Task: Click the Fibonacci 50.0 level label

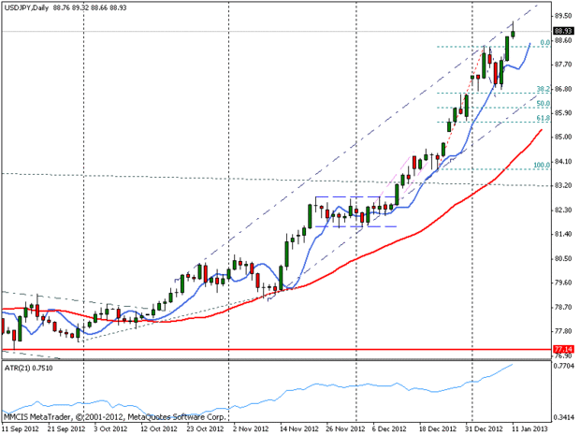Action: [543, 104]
